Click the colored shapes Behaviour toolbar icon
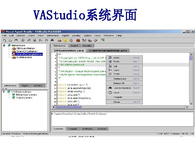Image resolution: width=195 pixels, height=146 pixels. click(x=59, y=40)
